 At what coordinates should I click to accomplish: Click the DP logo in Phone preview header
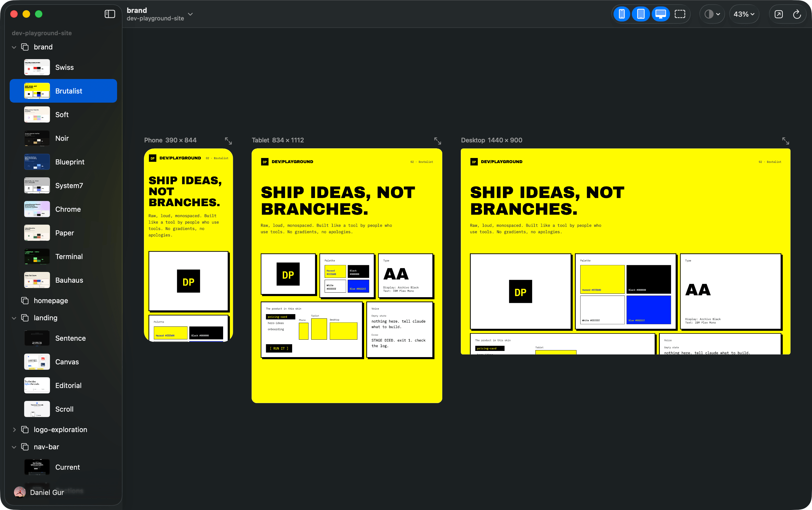pos(152,158)
